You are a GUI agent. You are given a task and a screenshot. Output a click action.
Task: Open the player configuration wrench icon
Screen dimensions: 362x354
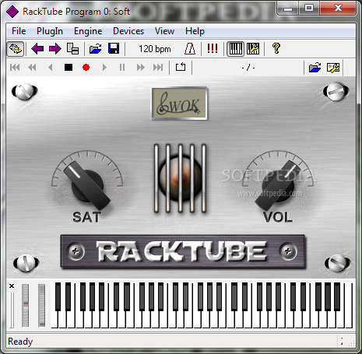333,68
